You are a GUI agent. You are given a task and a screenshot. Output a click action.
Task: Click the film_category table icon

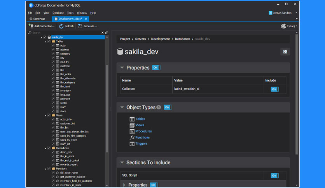point(58,82)
